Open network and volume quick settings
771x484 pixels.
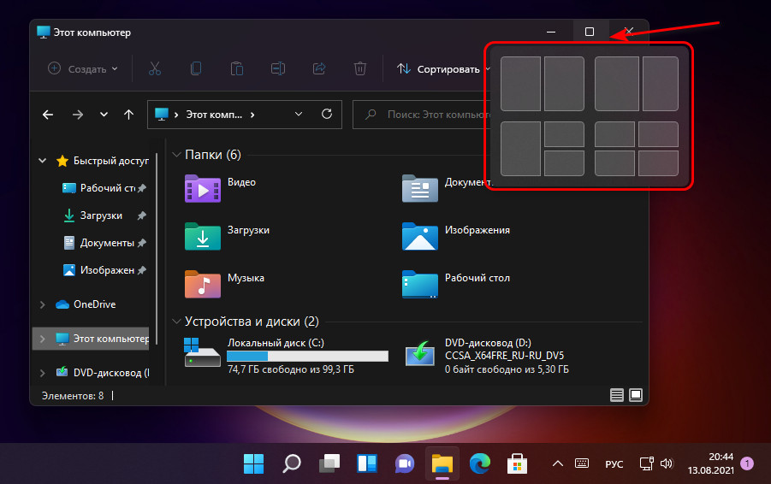pyautogui.click(x=656, y=463)
